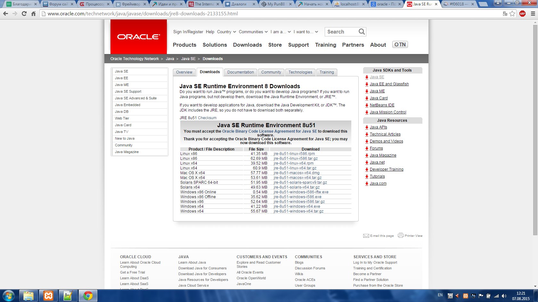The width and height of the screenshot is (538, 302).
Task: Open Windows Start button
Action: coord(9,296)
